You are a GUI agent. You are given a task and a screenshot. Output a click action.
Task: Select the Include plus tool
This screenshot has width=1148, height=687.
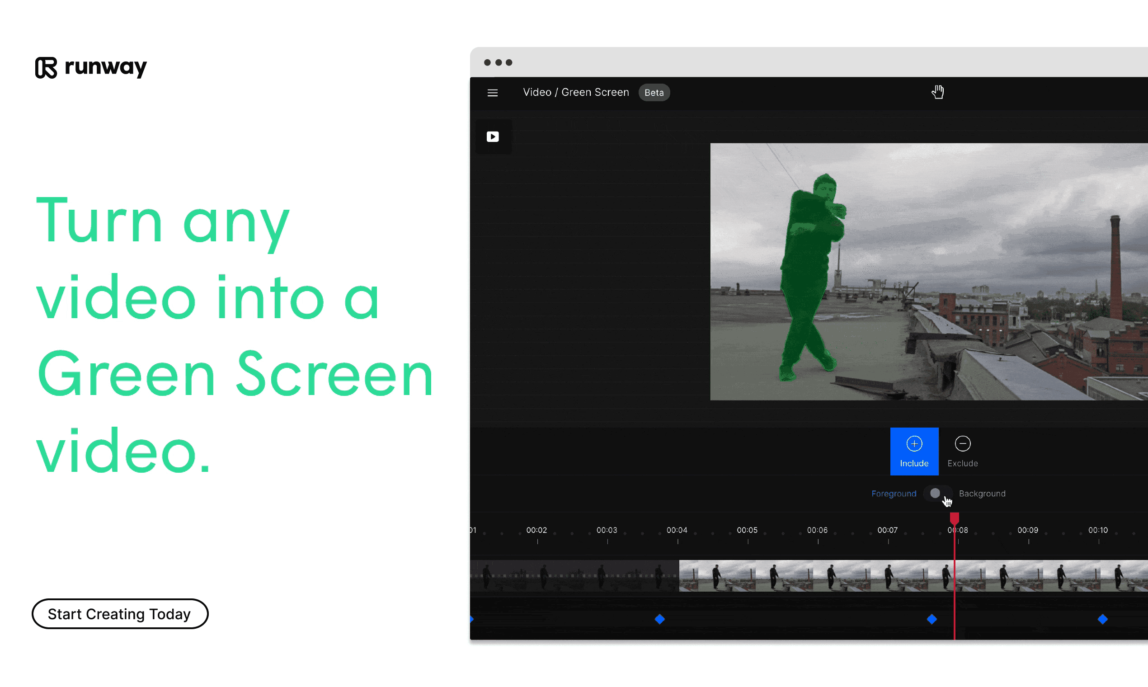click(x=914, y=451)
